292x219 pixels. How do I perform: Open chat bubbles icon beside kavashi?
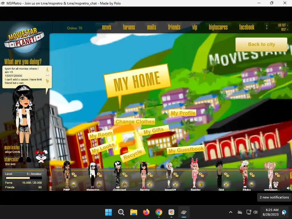176,175
